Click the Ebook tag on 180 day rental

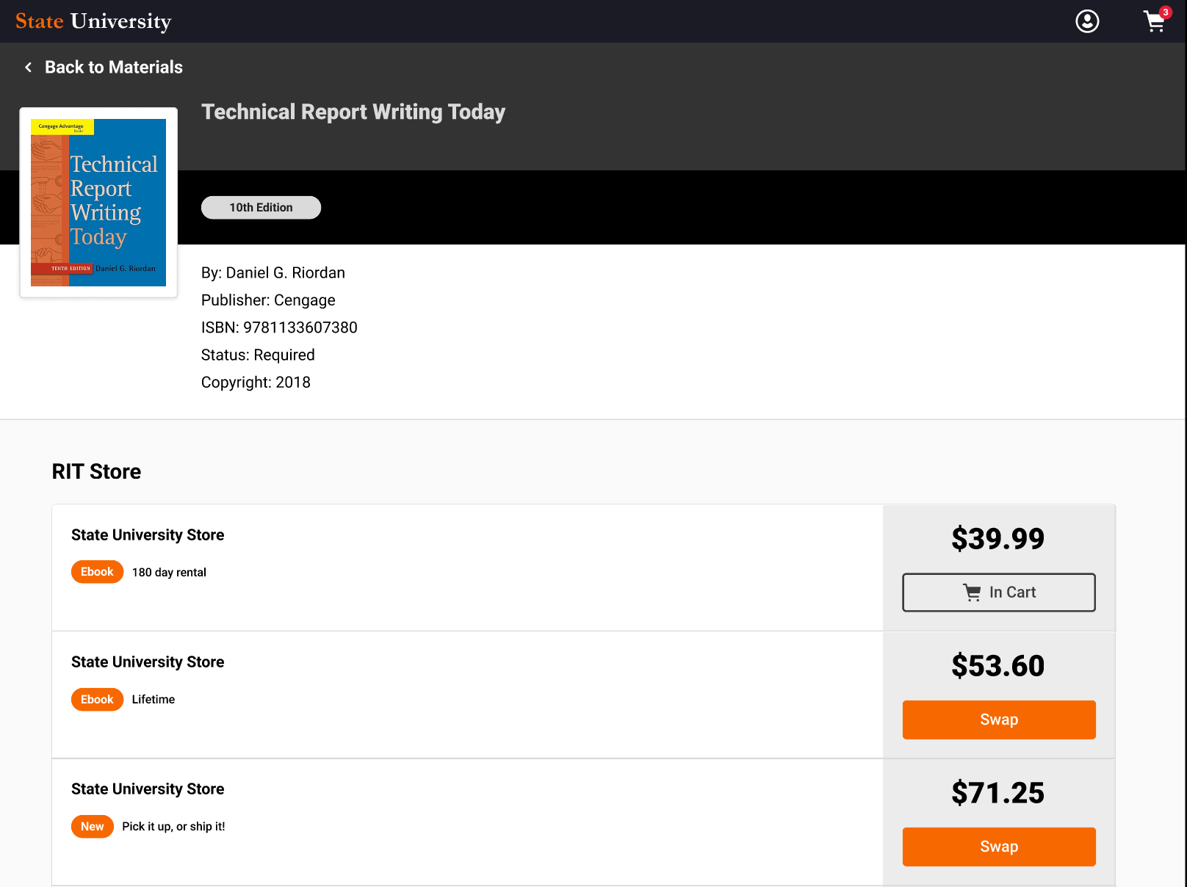click(97, 572)
